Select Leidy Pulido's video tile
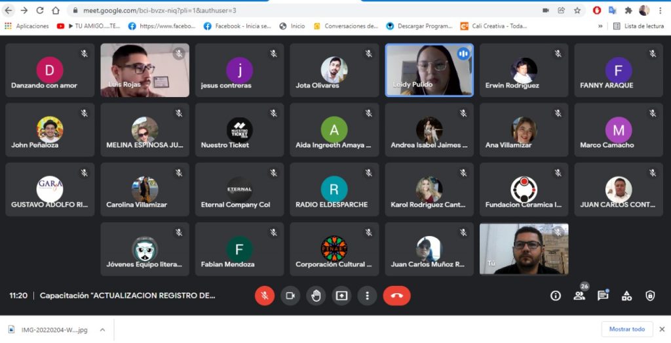The image size is (671, 343). coord(429,70)
